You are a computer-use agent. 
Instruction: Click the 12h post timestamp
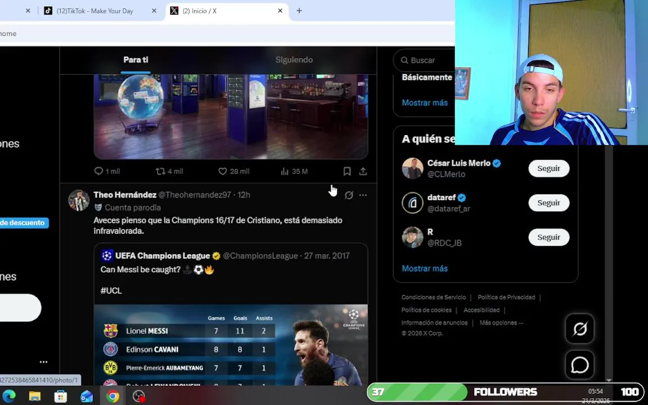(x=244, y=195)
